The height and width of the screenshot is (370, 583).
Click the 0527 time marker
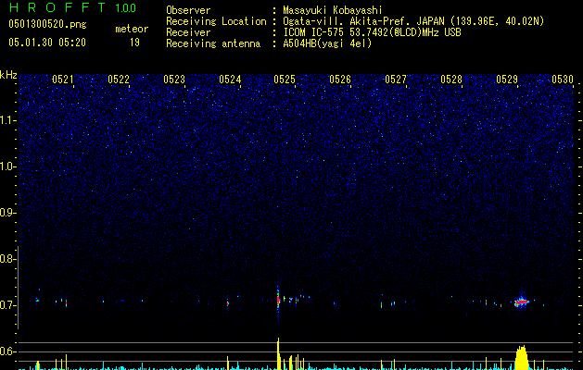pos(396,80)
